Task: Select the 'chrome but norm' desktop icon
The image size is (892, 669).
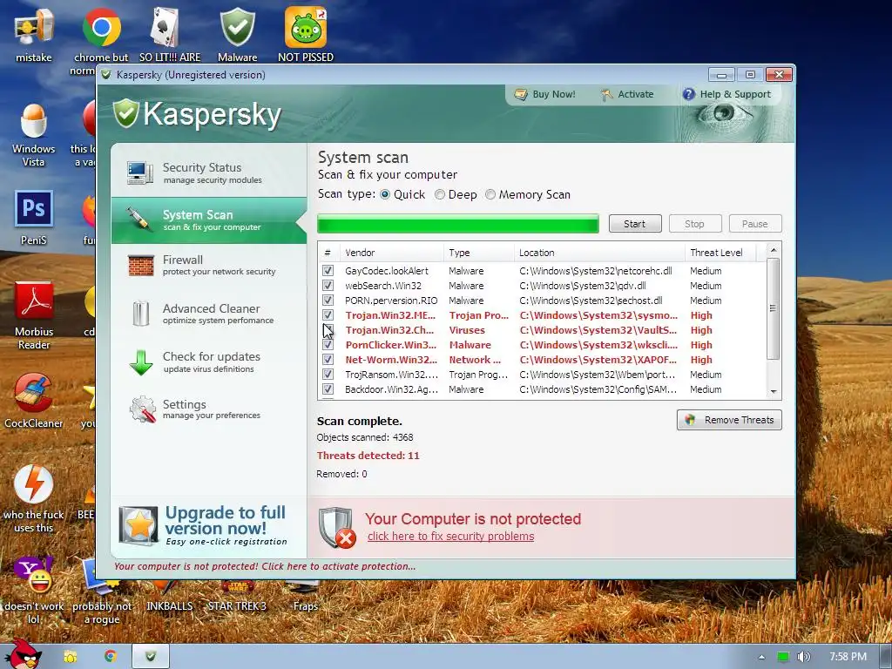Action: 101,40
